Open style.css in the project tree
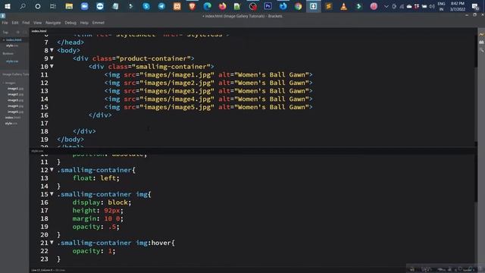 (x=11, y=124)
